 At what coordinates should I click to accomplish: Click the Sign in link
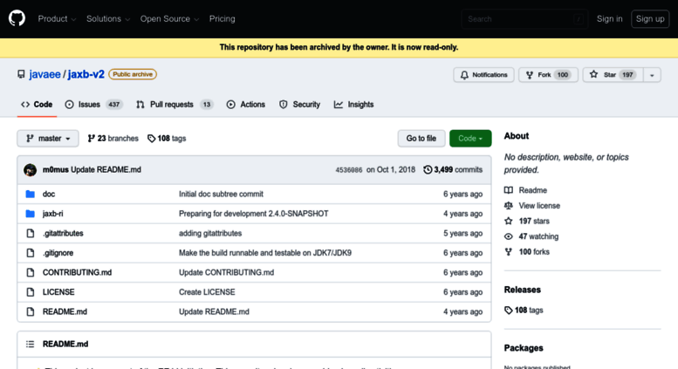tap(610, 18)
